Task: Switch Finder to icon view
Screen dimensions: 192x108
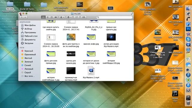Action: [43, 17]
